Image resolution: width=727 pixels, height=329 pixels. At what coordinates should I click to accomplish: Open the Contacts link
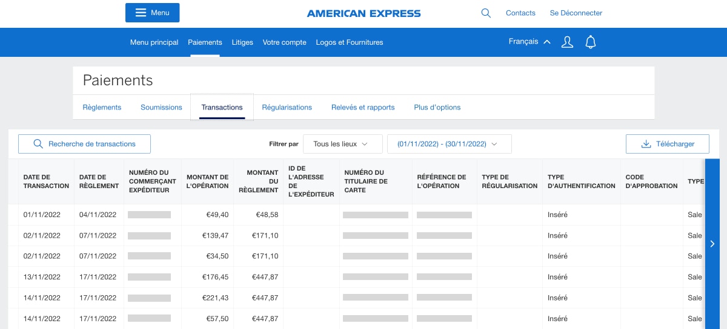[x=520, y=13]
